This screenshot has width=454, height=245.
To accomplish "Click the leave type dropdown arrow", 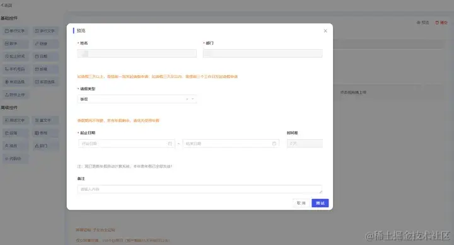I will coord(192,100).
